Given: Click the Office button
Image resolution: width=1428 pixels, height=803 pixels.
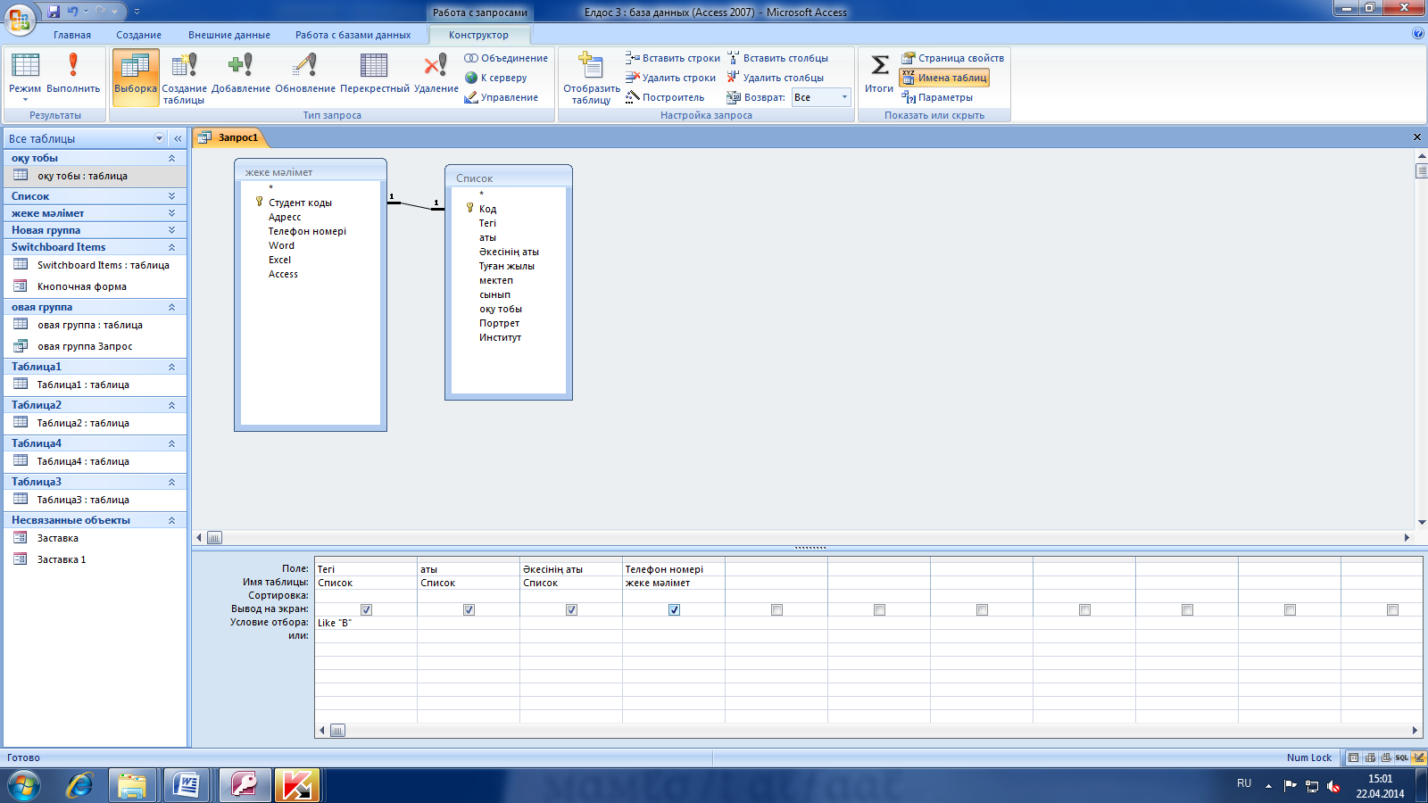Looking at the screenshot, I should (19, 19).
